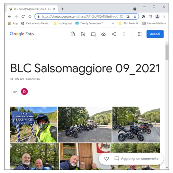Bookmark the page with the star icon
The width and height of the screenshot is (173, 173).
(x=135, y=17)
